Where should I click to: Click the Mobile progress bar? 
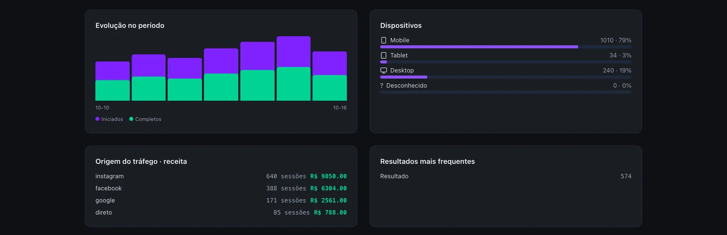coord(506,47)
